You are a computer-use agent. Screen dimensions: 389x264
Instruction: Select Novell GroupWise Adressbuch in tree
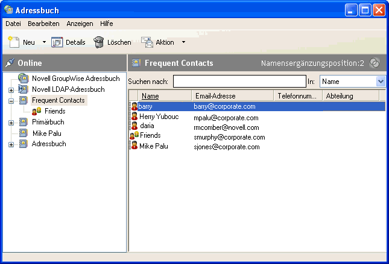point(75,79)
